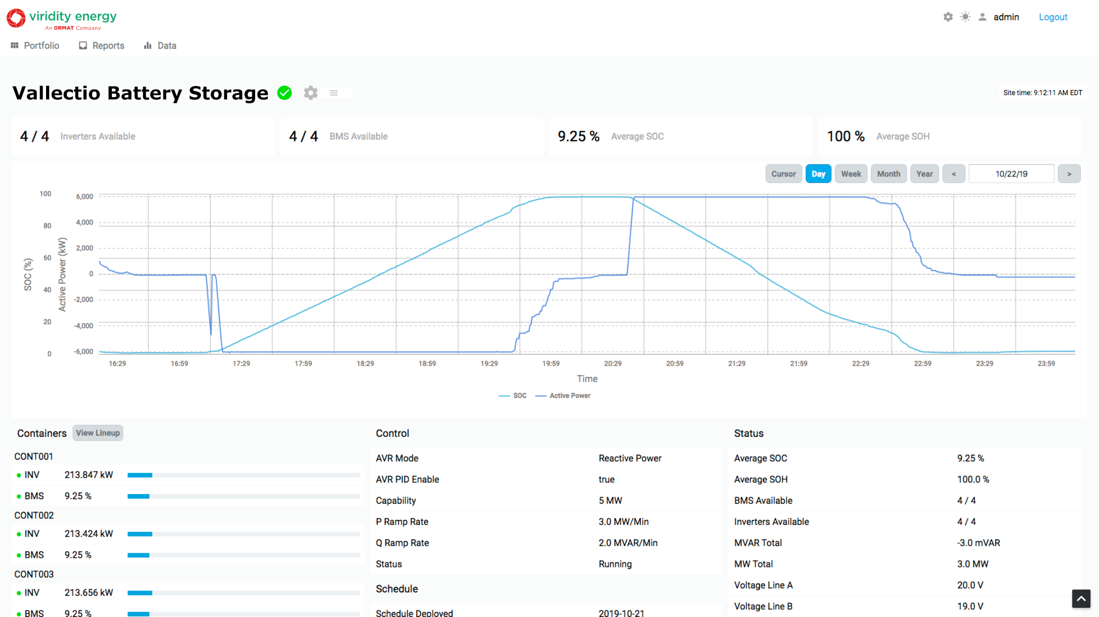Select the Day chart range
1099x617 pixels.
click(818, 173)
